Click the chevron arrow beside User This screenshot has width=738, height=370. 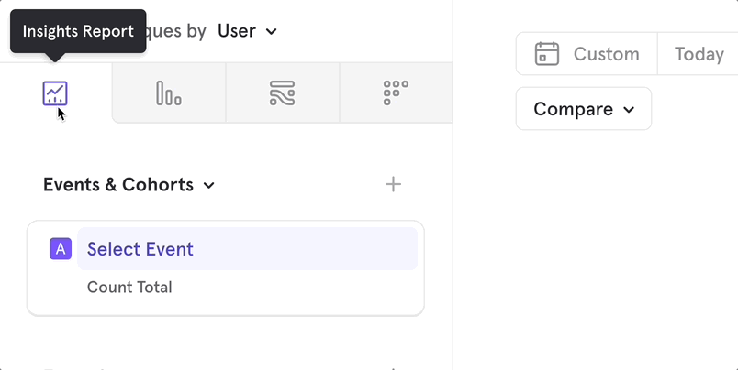click(271, 32)
